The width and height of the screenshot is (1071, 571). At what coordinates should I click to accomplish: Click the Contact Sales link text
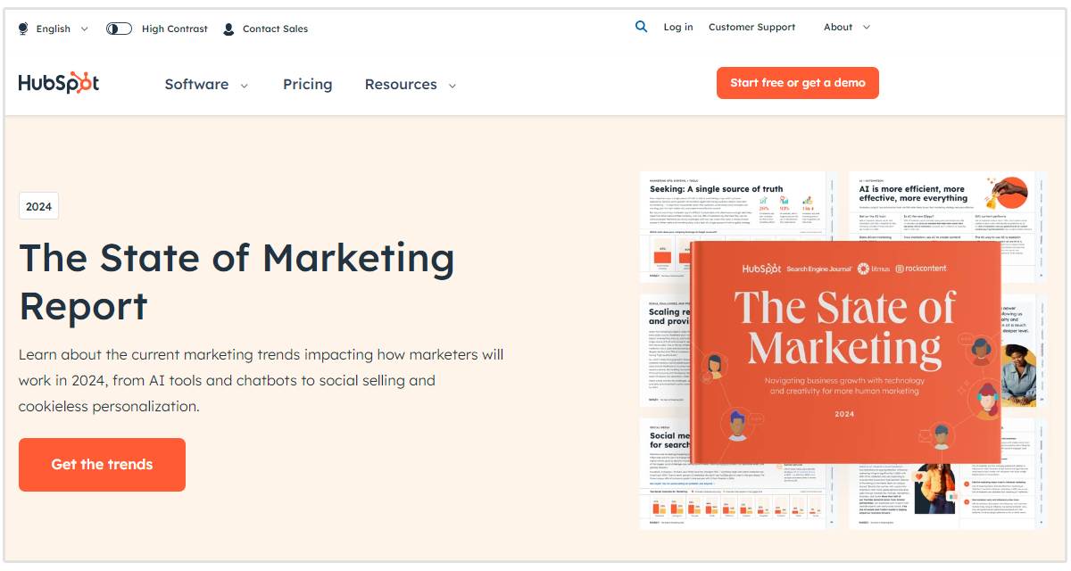[x=275, y=29]
